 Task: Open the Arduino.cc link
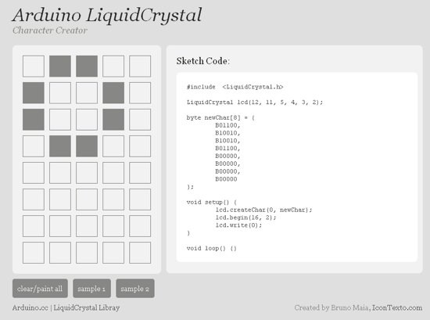click(x=30, y=308)
